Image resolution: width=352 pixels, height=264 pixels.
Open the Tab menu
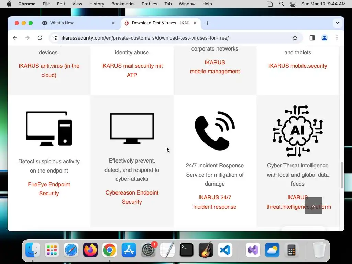[x=168, y=4]
